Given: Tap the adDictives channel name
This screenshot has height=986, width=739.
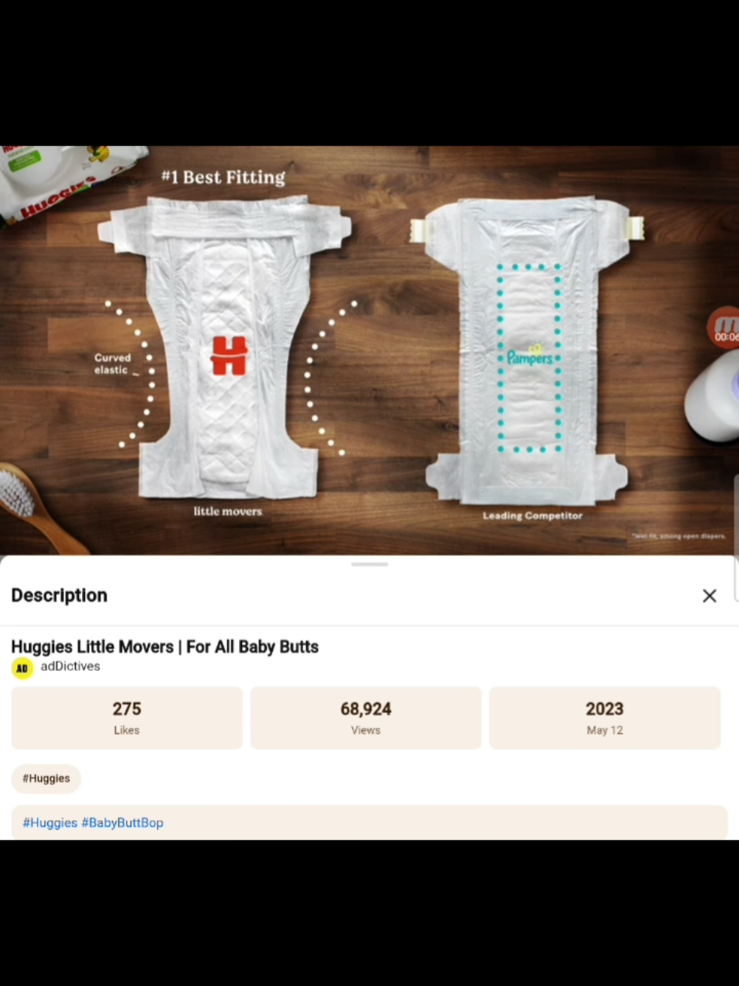Looking at the screenshot, I should 70,666.
